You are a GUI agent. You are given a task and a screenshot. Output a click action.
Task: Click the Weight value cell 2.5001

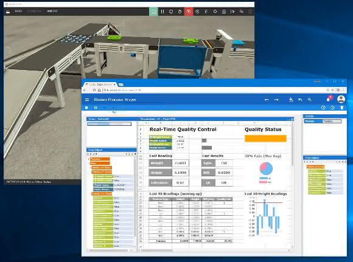point(180,163)
